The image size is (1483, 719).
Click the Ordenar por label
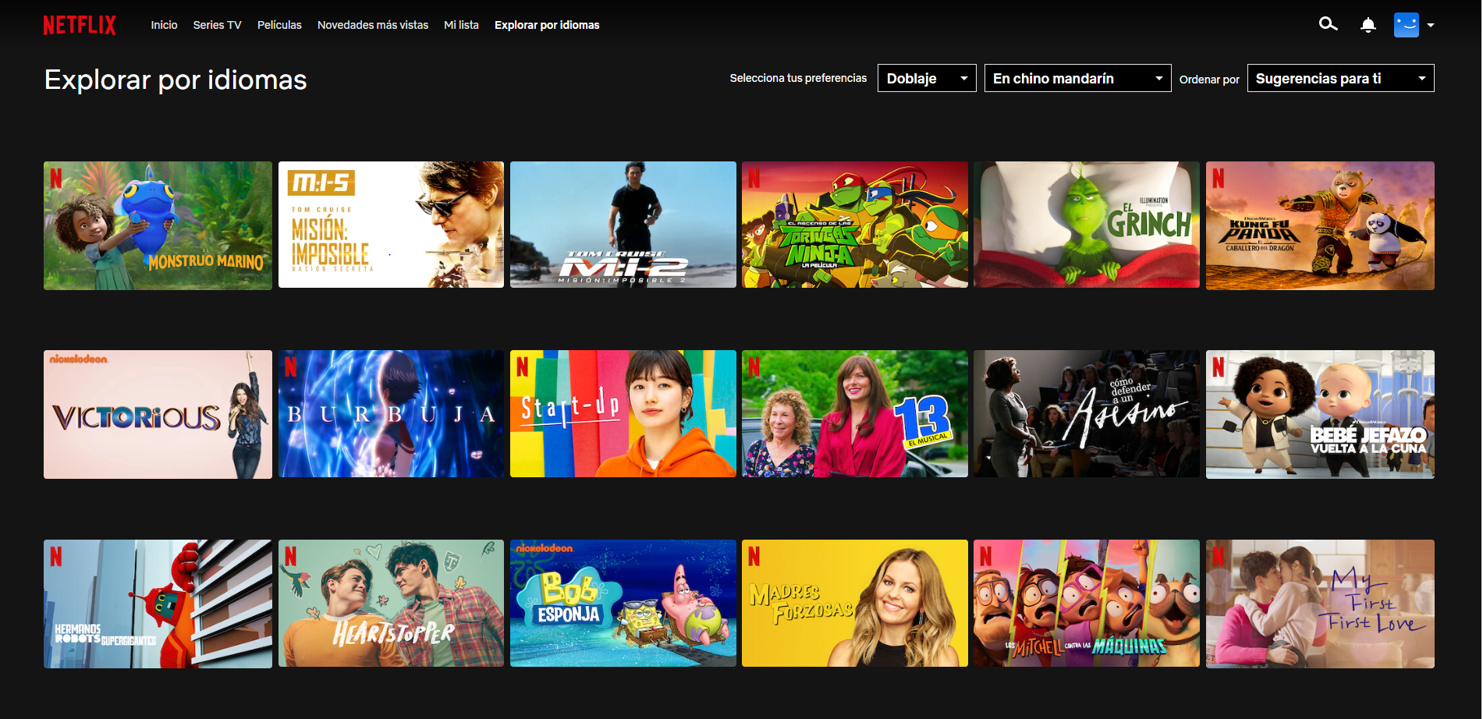[x=1209, y=80]
